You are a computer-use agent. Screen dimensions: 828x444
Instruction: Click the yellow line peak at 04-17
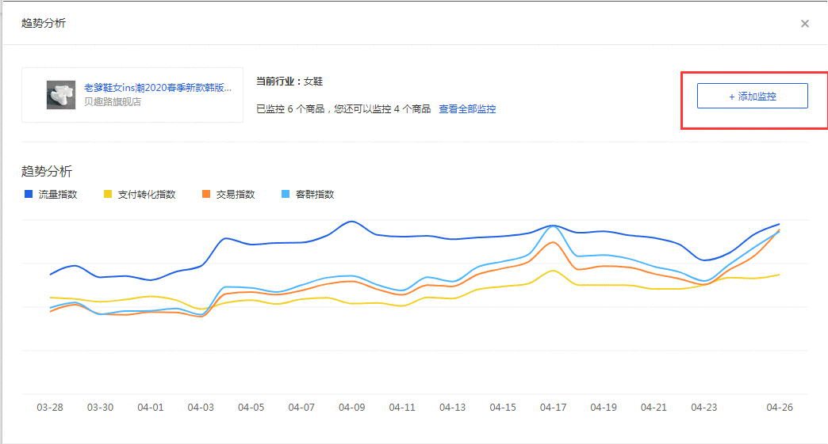point(554,271)
